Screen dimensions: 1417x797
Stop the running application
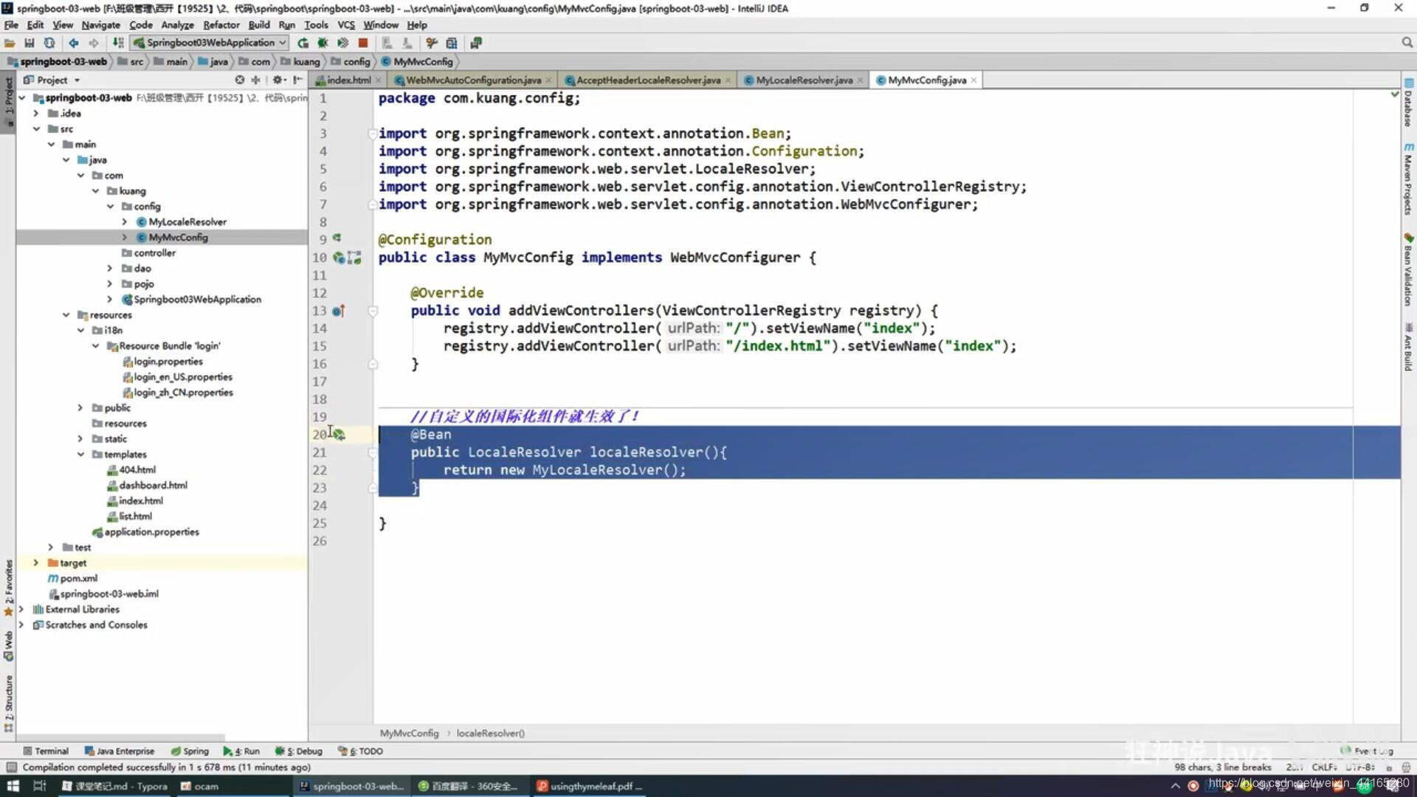coord(363,43)
